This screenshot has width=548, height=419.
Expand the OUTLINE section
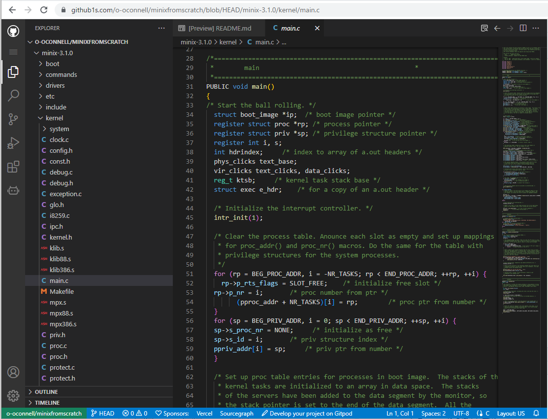coord(46,392)
